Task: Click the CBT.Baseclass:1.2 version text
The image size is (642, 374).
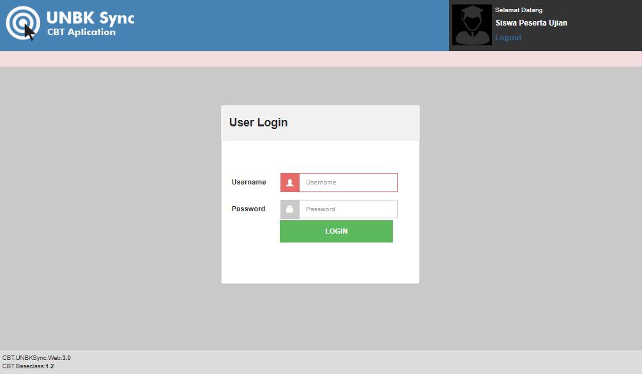Action: (x=28, y=366)
